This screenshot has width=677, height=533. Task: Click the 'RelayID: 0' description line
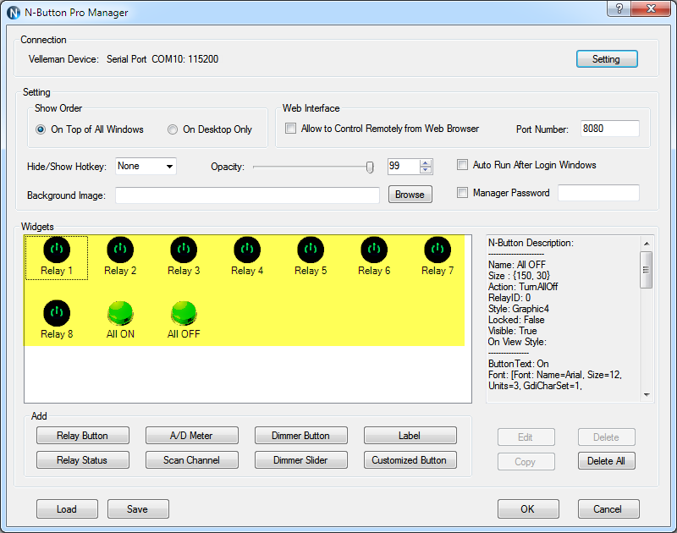click(509, 298)
